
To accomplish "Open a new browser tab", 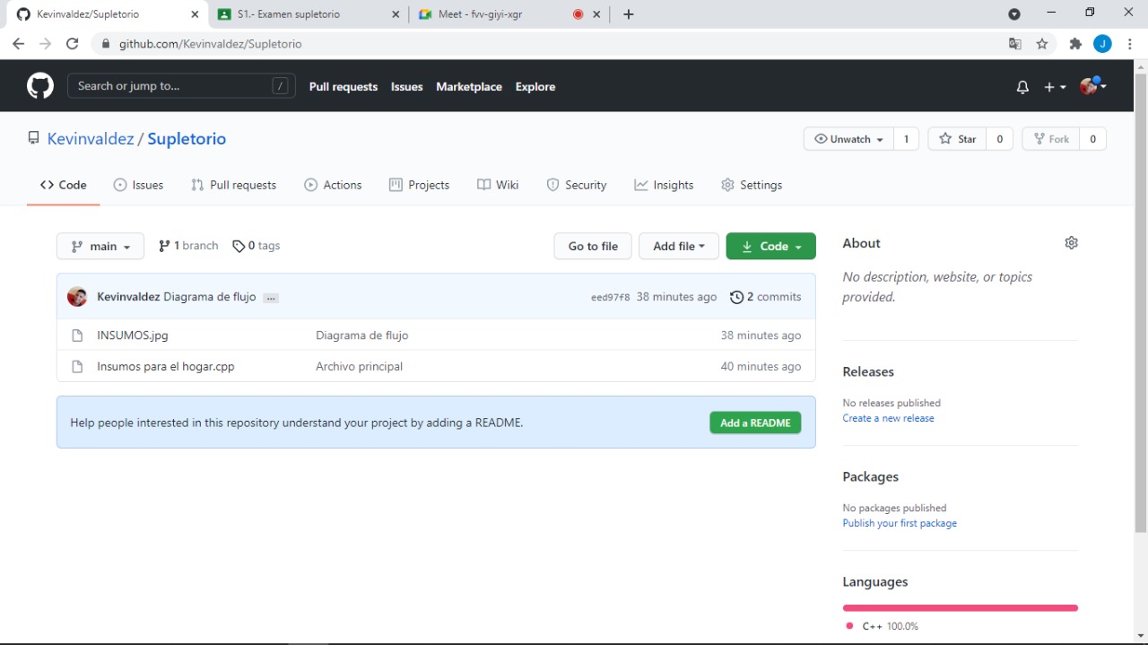I will (x=629, y=14).
